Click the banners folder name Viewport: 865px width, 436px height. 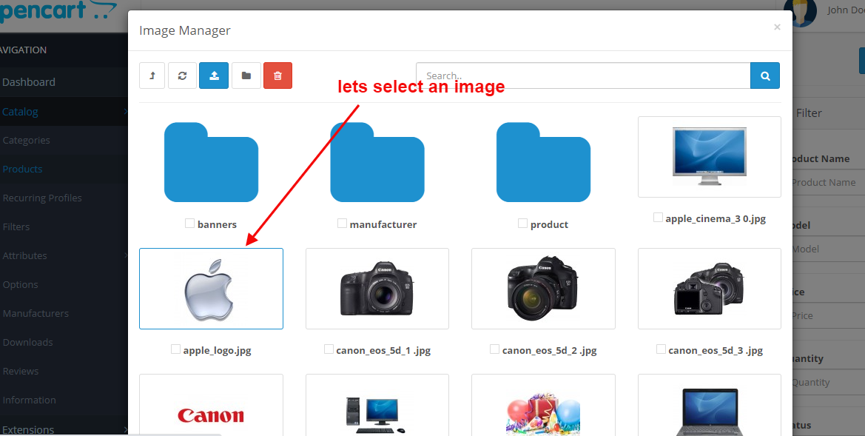coord(217,224)
